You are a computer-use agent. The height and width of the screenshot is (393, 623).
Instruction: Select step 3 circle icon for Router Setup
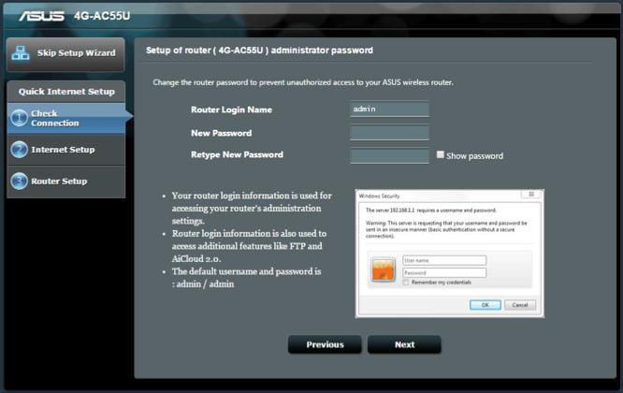pos(19,182)
